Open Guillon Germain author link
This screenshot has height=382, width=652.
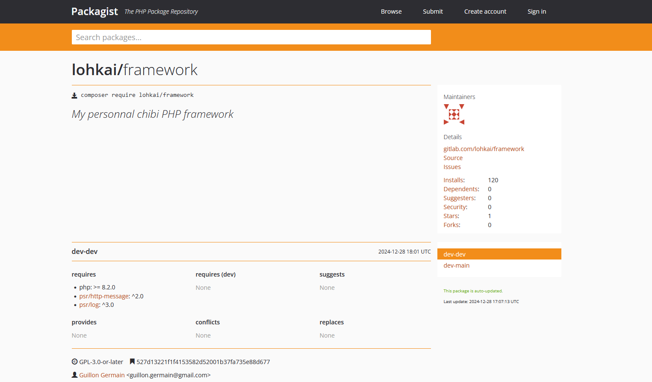[x=102, y=375]
